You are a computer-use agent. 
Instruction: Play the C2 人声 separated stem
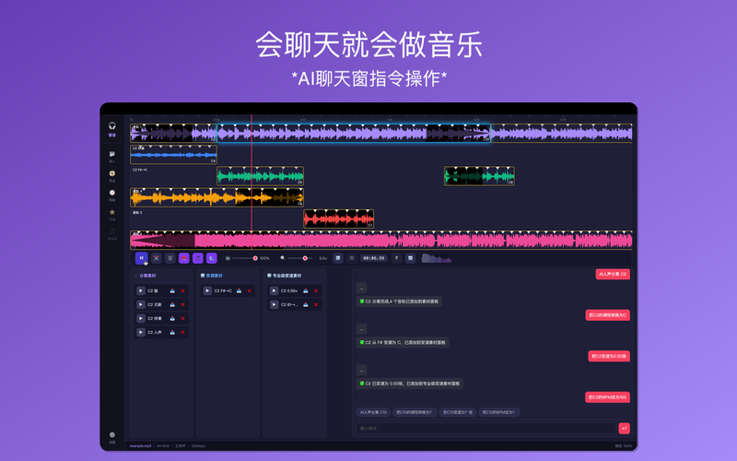[141, 332]
